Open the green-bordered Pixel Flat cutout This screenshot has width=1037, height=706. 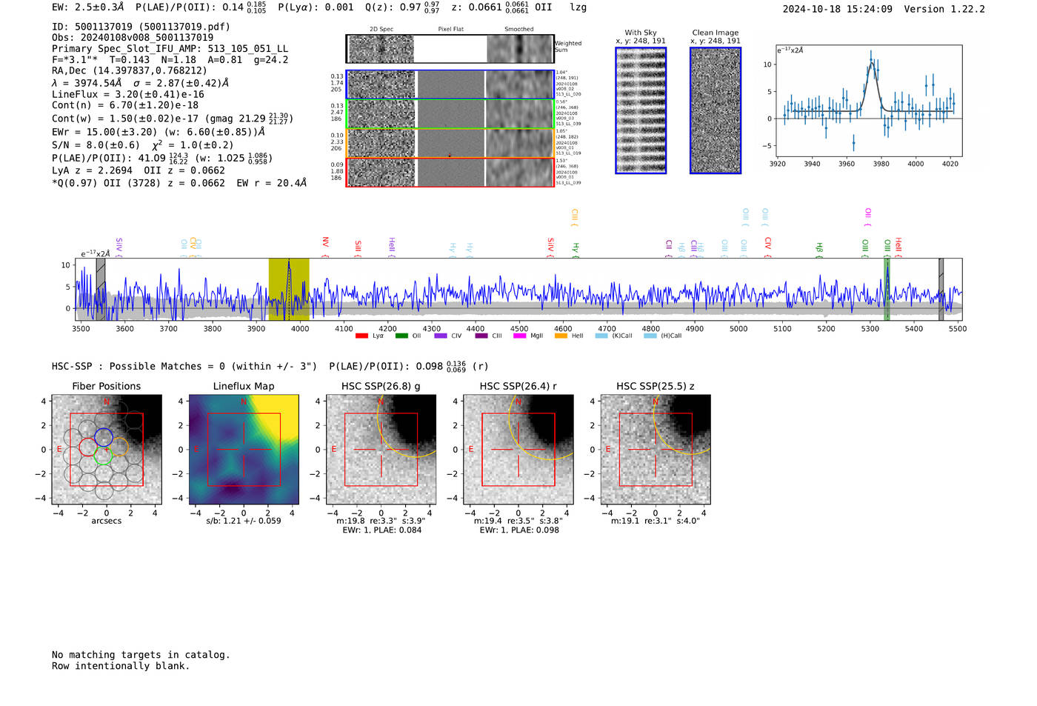[450, 114]
